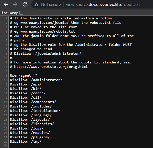
Task: Select the line 'Disallow: /includes/'
Action: pos(31,106)
